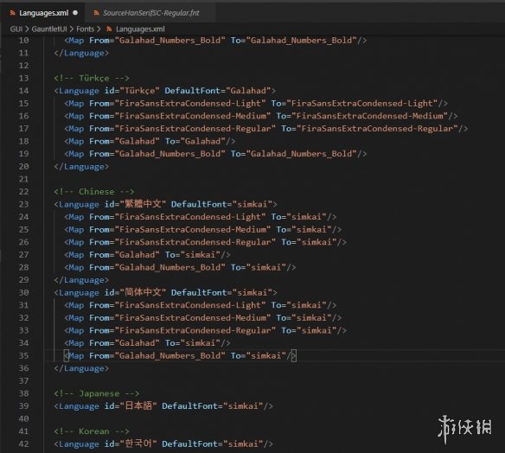Expand the chevron after the GUI breadcrumb
This screenshot has height=453, width=505.
27,29
